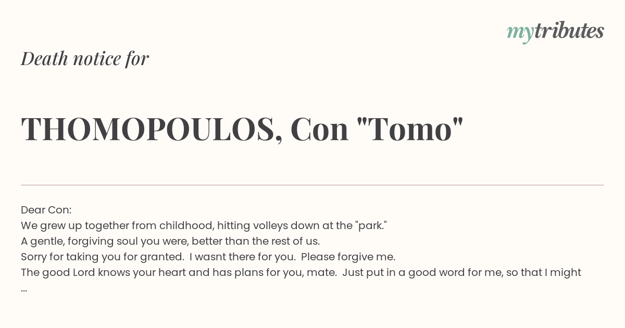The height and width of the screenshot is (328, 625).
Task: Click the horizontal divider under the name
Action: tap(312, 185)
